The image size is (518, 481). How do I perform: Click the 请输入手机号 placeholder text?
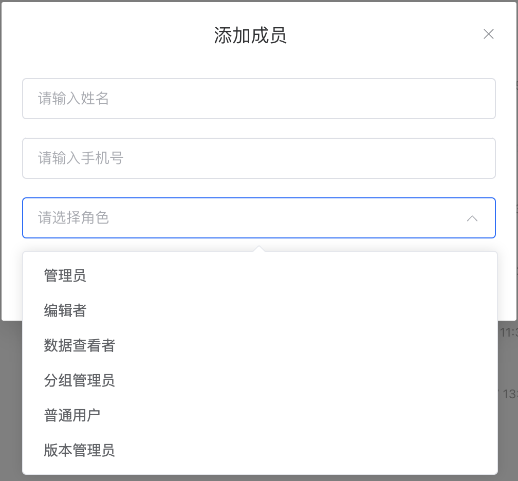click(81, 158)
